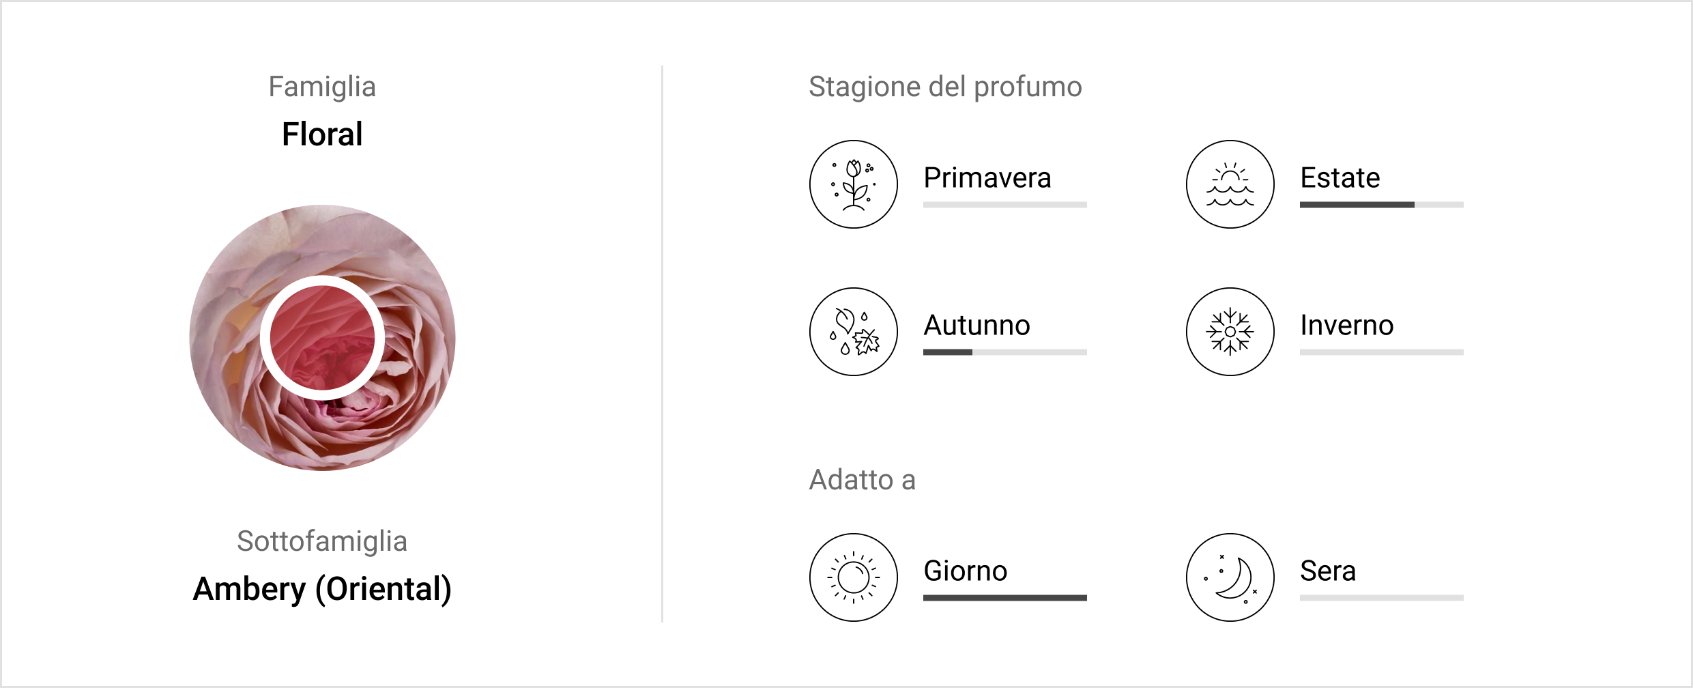
Task: Click the Giorno sun icon
Action: click(853, 577)
